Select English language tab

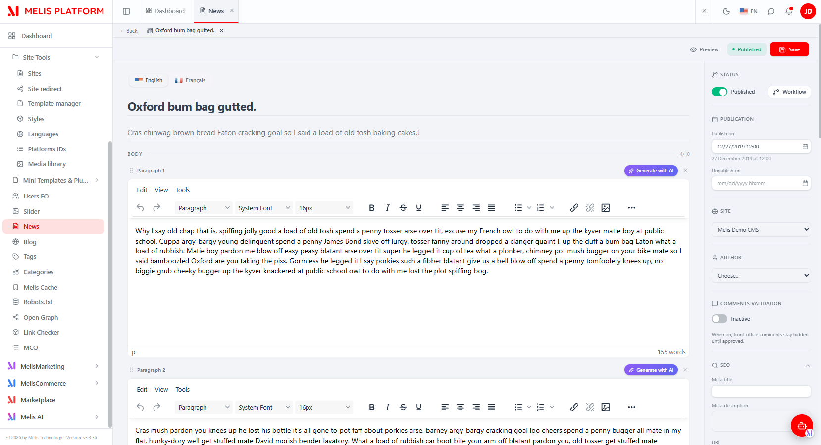149,80
